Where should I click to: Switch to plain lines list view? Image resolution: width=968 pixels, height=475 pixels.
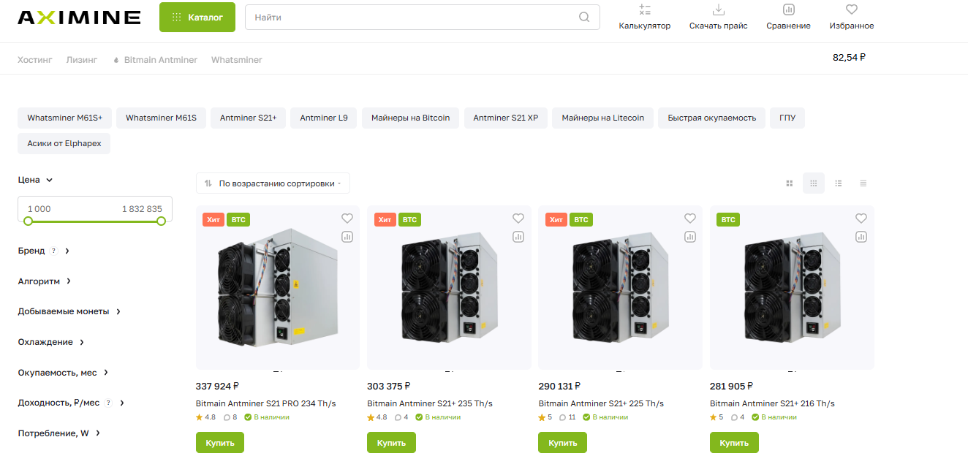click(x=863, y=183)
